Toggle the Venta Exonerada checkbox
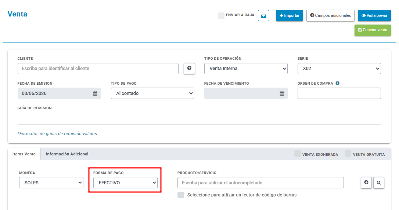Screen dimensions: 399x210 point(298,154)
